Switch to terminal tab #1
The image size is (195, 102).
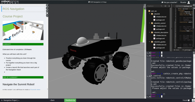tap(149, 53)
